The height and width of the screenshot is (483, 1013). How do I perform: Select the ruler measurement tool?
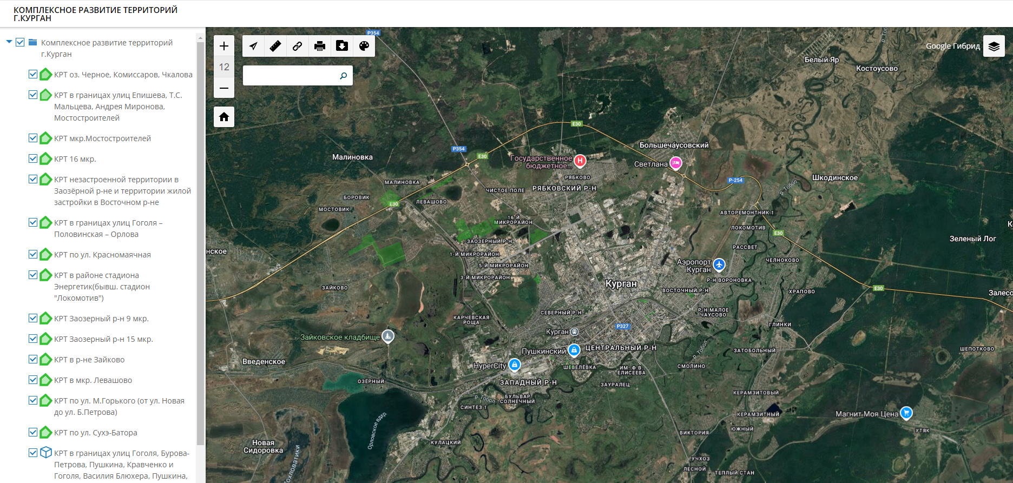[x=275, y=46]
